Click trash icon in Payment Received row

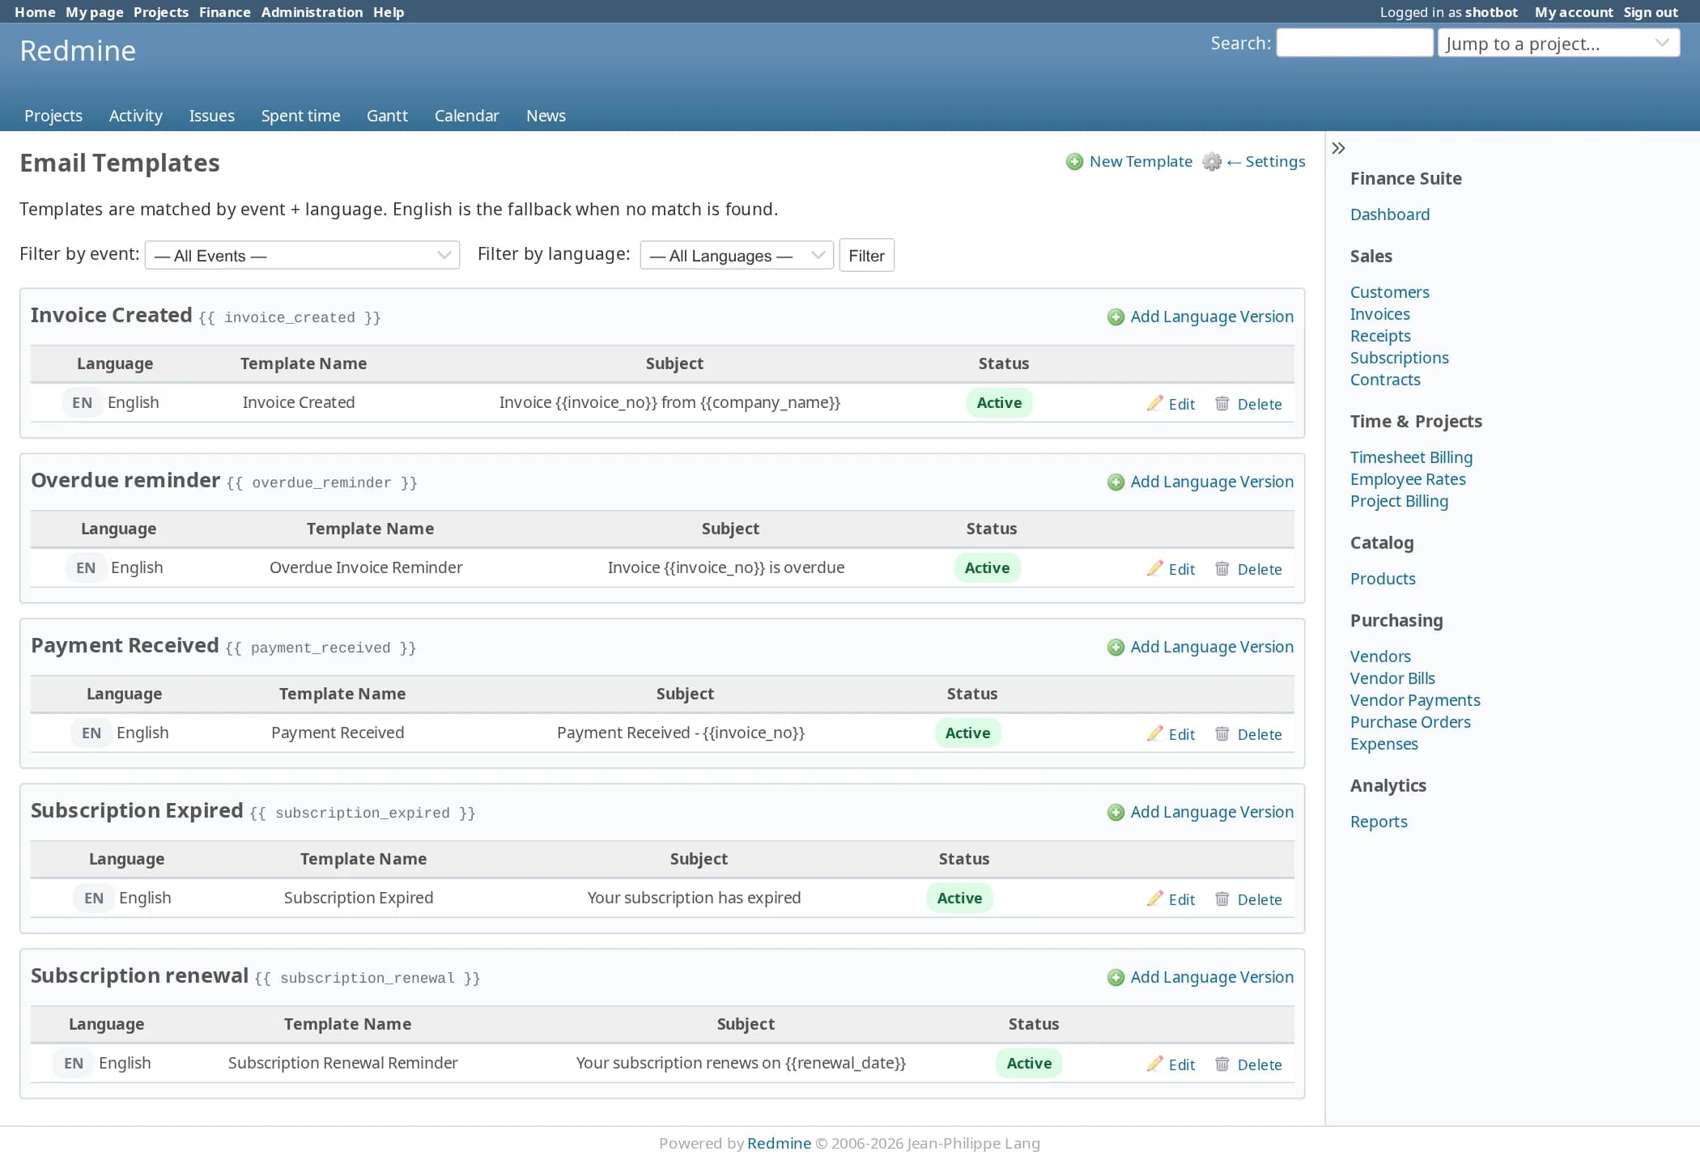tap(1222, 733)
